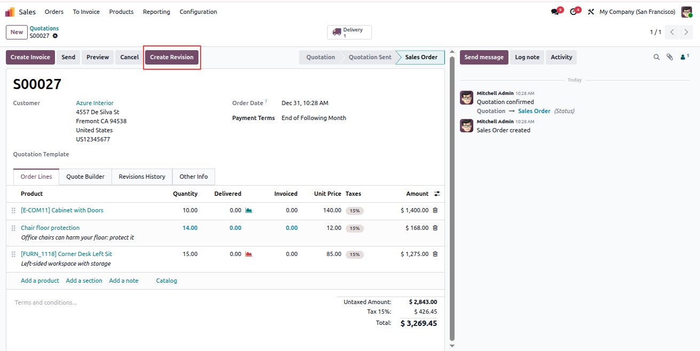Delete the Cabinet with Doors line
Screen dimensions: 700x351
tap(435, 210)
